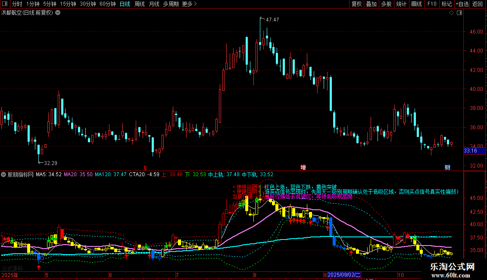
Task: Open the F10 company info
Action: (432, 4)
